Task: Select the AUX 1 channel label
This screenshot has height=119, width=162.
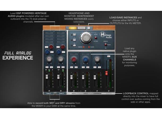Action: 74,94
